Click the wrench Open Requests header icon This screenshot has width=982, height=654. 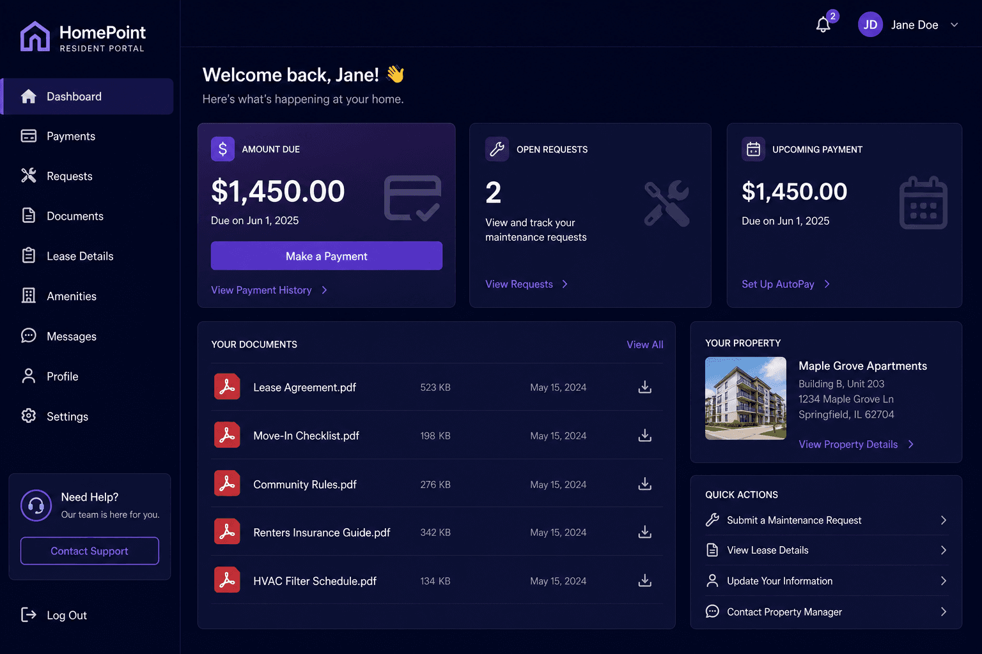[497, 149]
